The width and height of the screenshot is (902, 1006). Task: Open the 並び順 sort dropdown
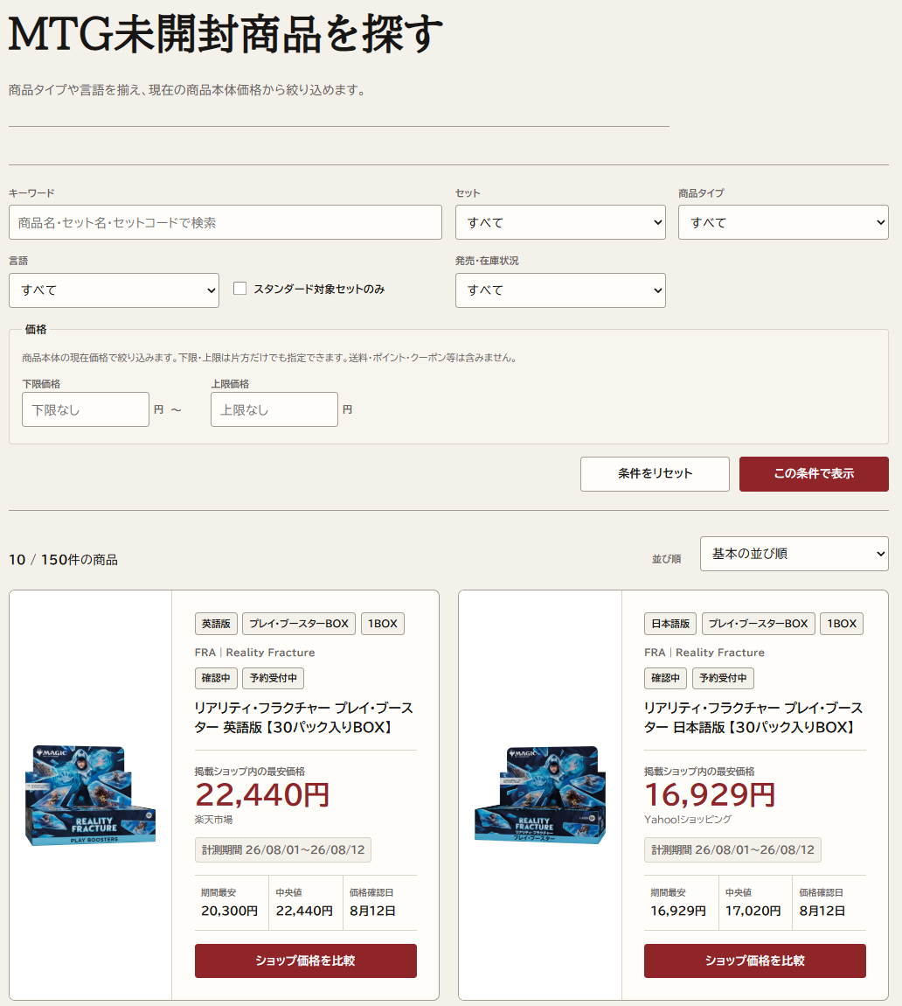tap(794, 554)
